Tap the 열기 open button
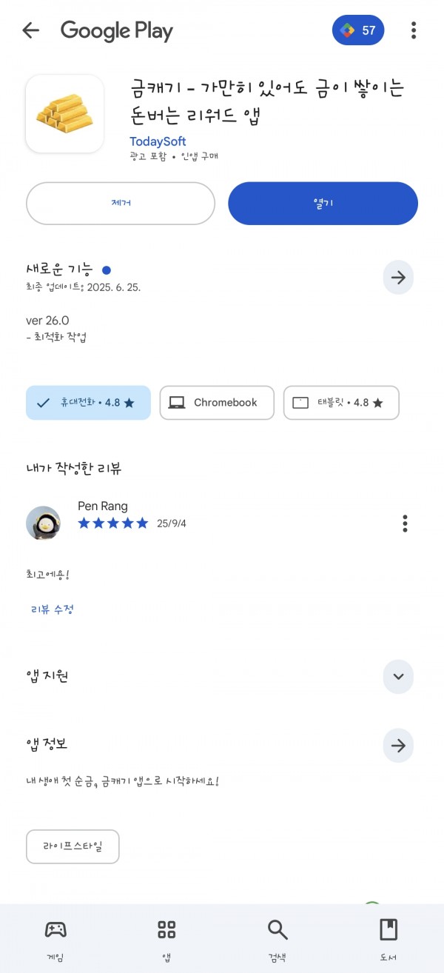The width and height of the screenshot is (444, 973). (323, 203)
